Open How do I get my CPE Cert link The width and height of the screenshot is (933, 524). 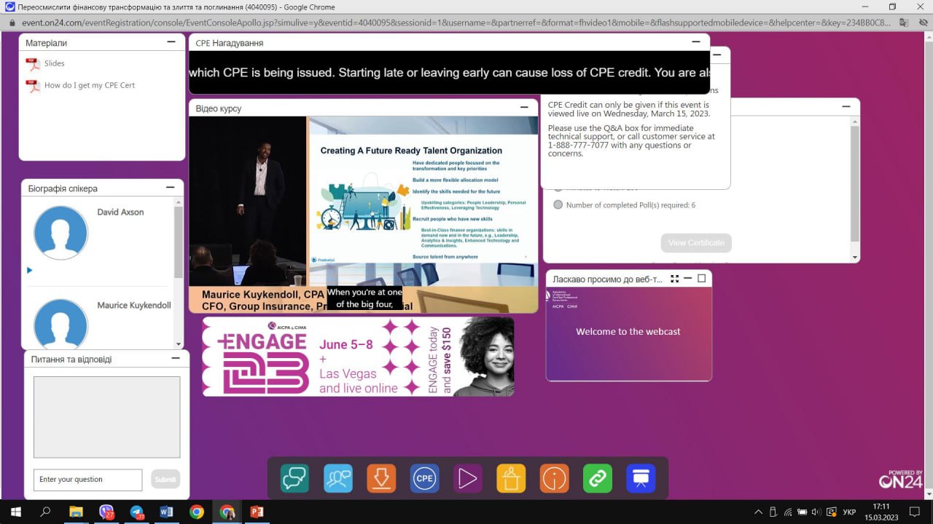pyautogui.click(x=90, y=85)
